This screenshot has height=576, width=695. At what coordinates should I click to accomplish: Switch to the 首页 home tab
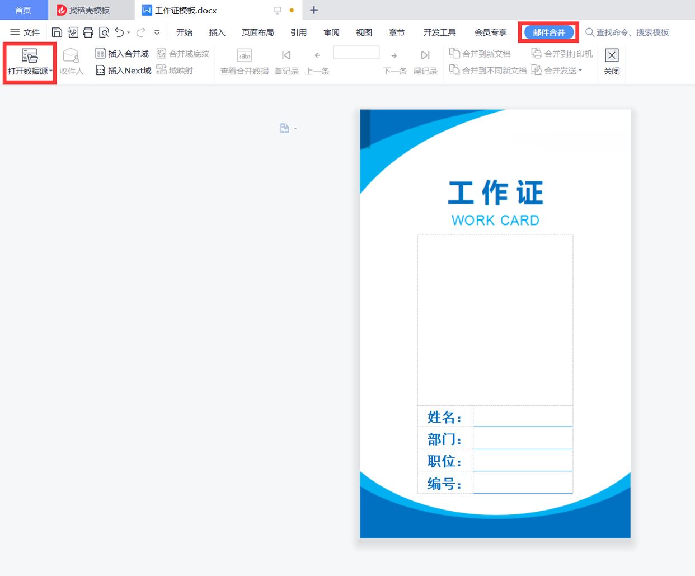(24, 10)
